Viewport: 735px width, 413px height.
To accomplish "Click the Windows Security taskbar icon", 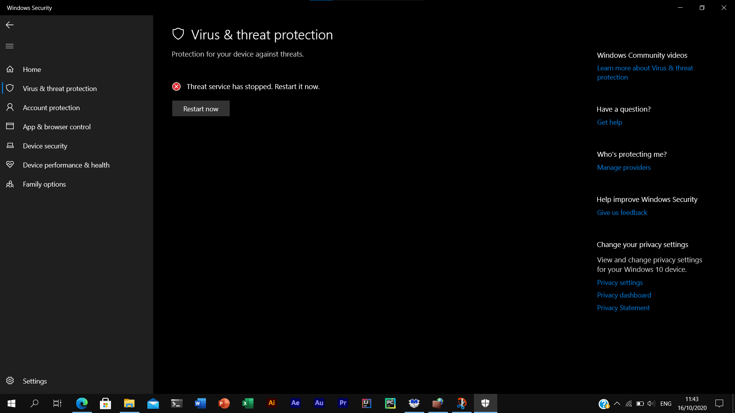I will point(485,403).
